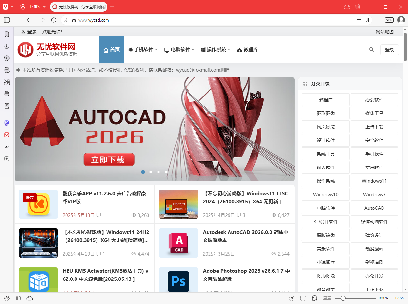Expand the 操作系统 dropdown menu

click(x=216, y=50)
